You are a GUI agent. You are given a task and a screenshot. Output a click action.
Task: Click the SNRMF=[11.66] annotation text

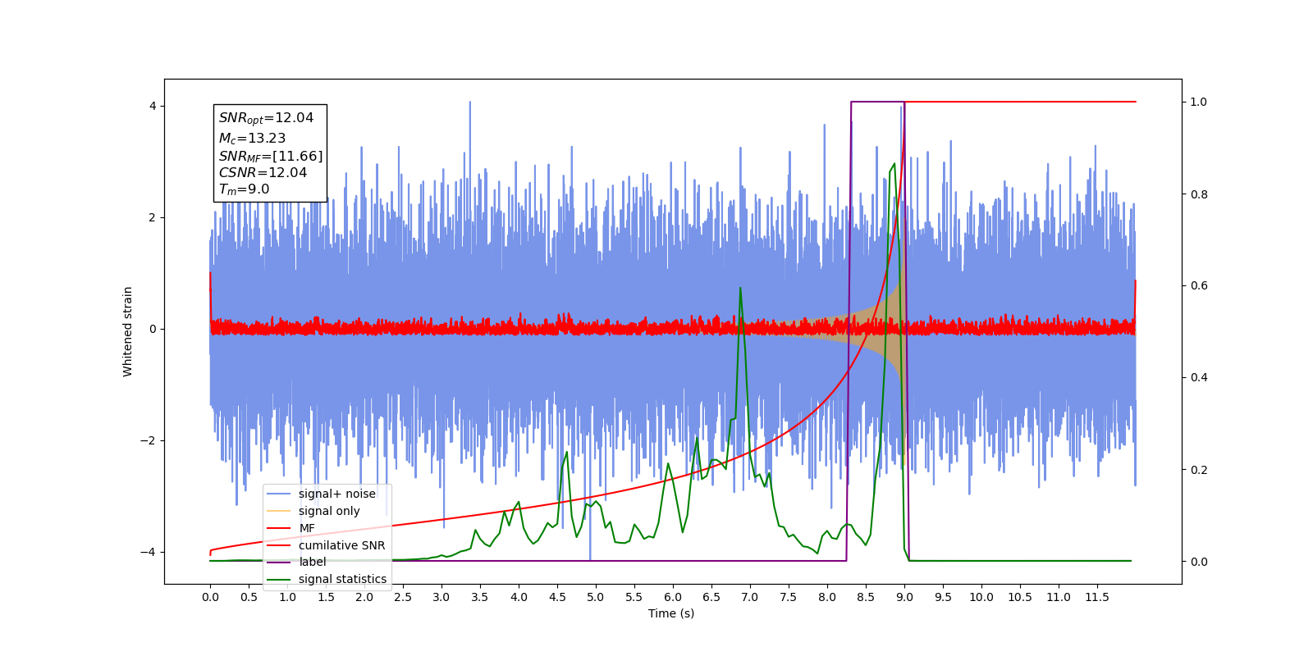point(271,156)
